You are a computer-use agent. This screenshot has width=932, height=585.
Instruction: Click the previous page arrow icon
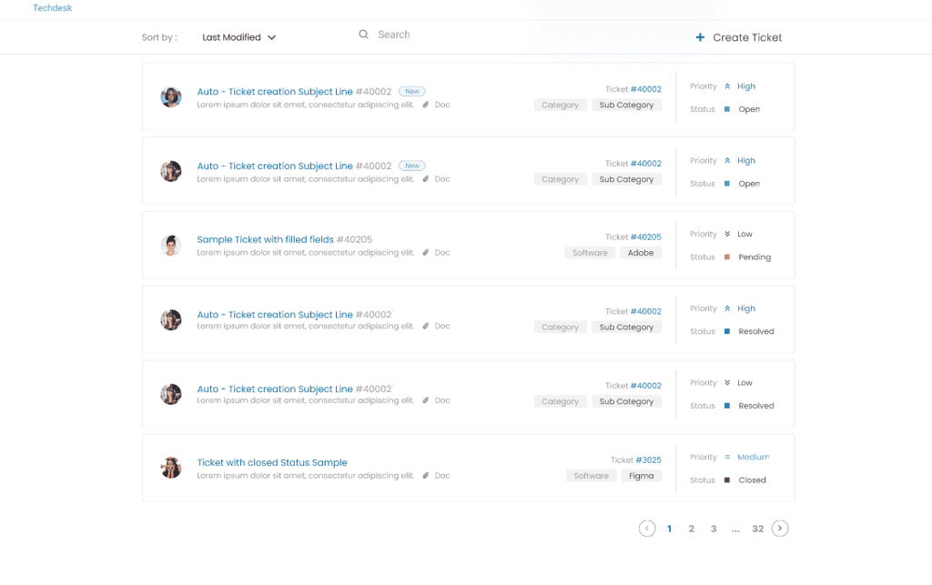[x=647, y=529]
